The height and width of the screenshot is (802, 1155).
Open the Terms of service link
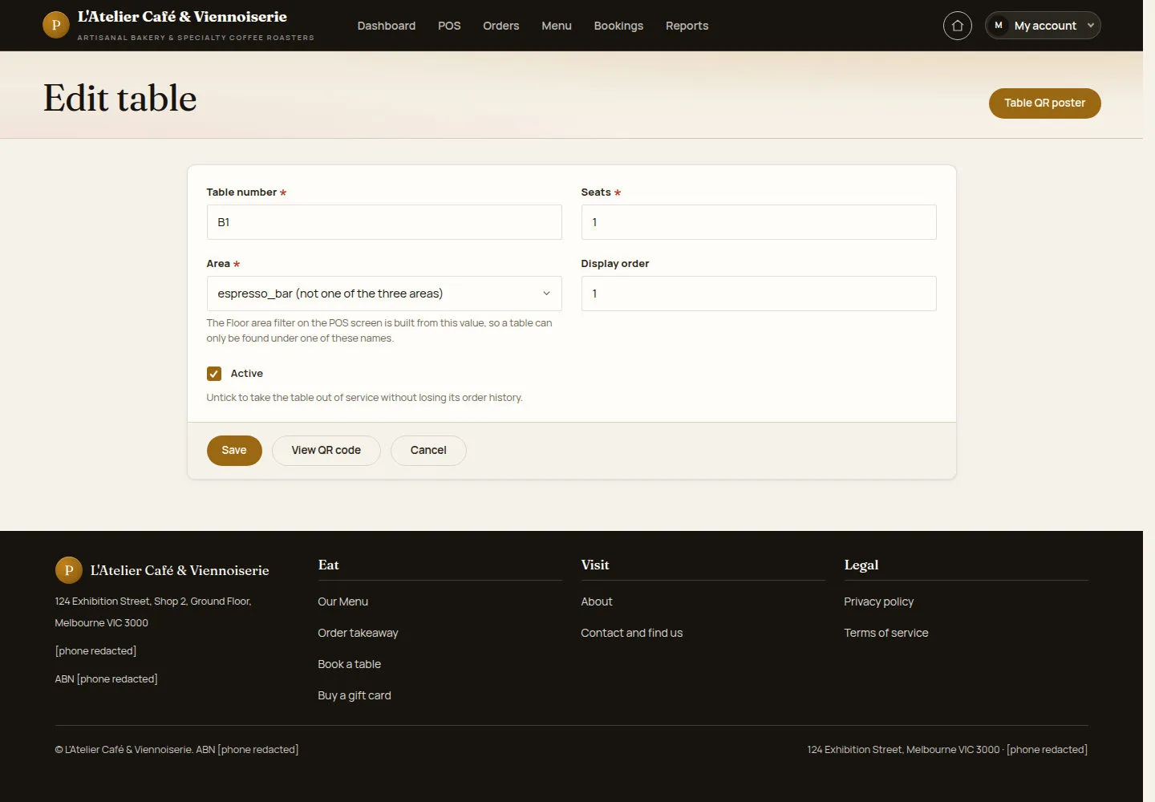[886, 633]
